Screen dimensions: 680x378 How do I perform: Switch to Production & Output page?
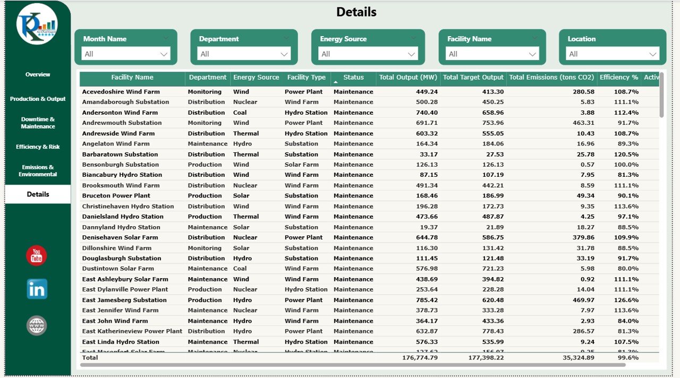coord(38,99)
